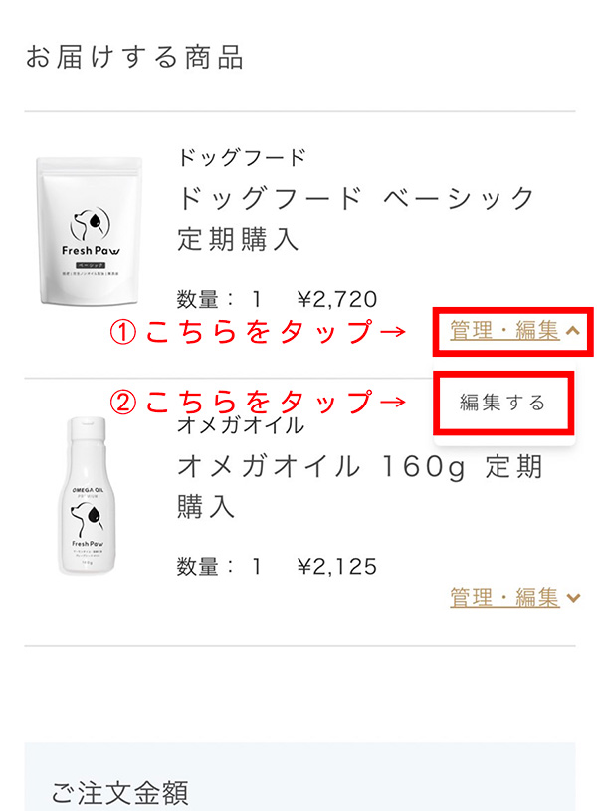Screen dimensions: 597x811
Task: Open the dog food bag product thumbnail
Action: (x=89, y=231)
